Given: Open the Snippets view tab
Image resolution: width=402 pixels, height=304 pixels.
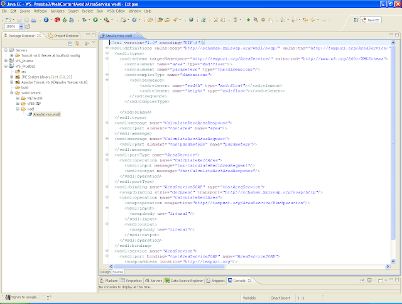Looking at the screenshot, I should [x=215, y=281].
